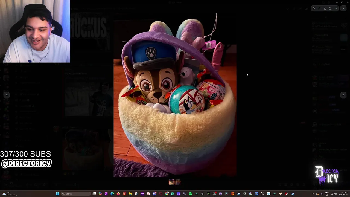Forward the image with the curved arrow icon
350x197 pixels.
tap(319, 8)
